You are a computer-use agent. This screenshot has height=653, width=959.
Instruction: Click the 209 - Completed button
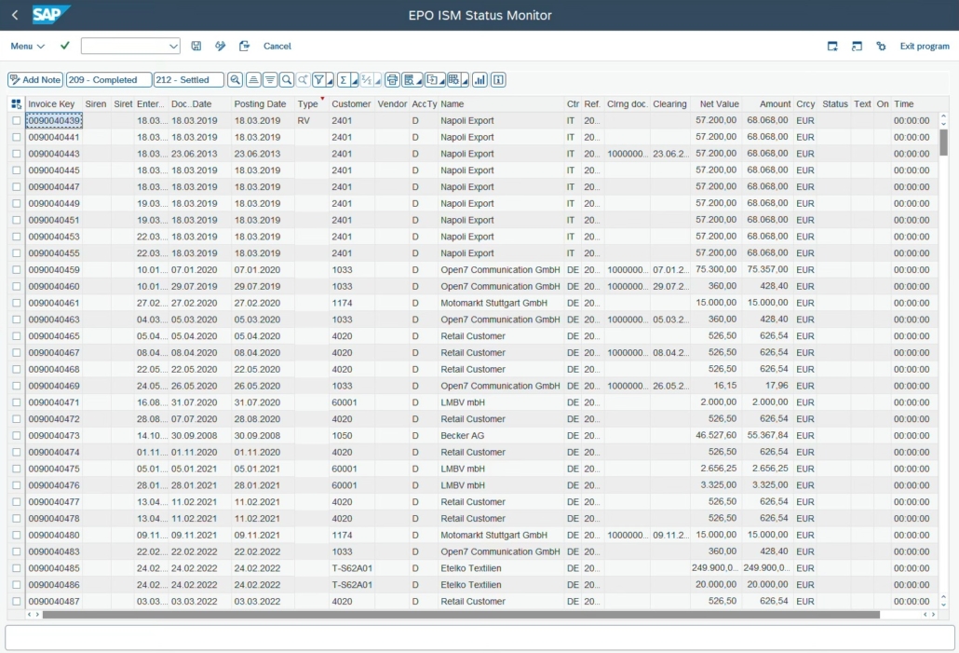(109, 79)
